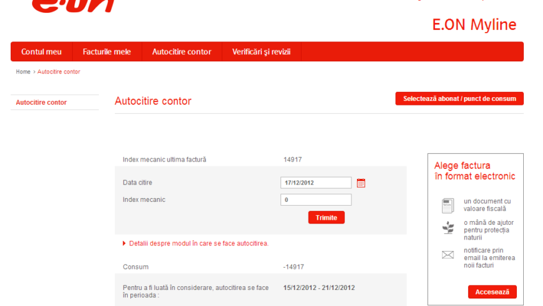
Task: Click Autocitire contor breadcrumb link
Action: [59, 72]
